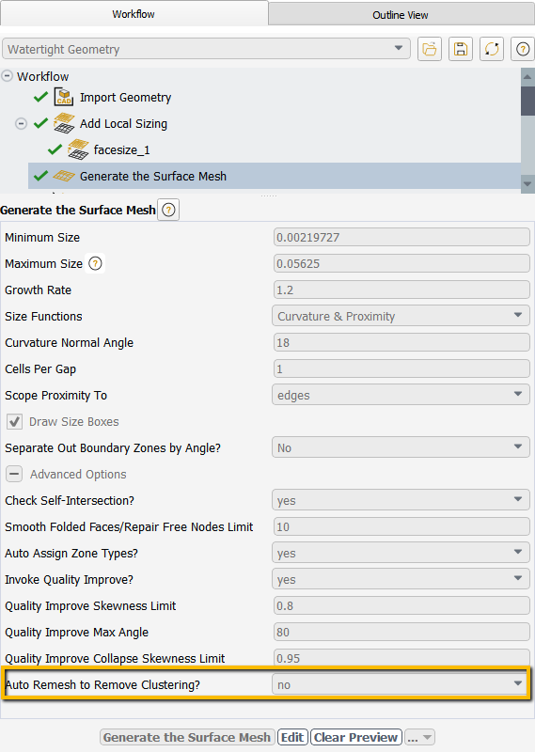
Task: Click the Import Geometry CAD icon
Action: click(63, 97)
